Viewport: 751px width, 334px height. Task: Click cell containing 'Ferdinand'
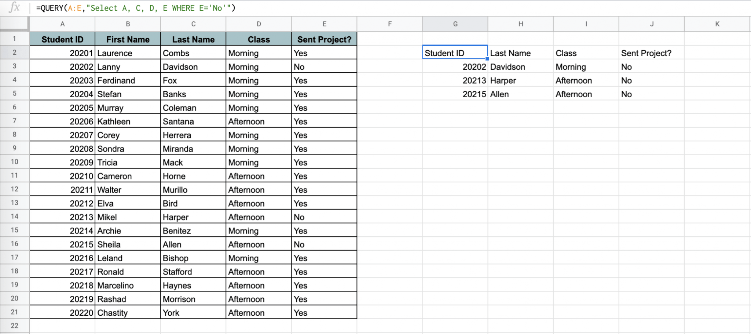click(128, 80)
